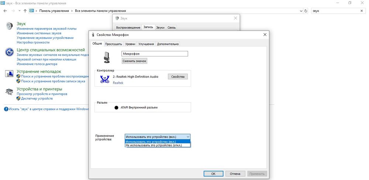Refresh the control panel address bar

pyautogui.click(x=306, y=11)
